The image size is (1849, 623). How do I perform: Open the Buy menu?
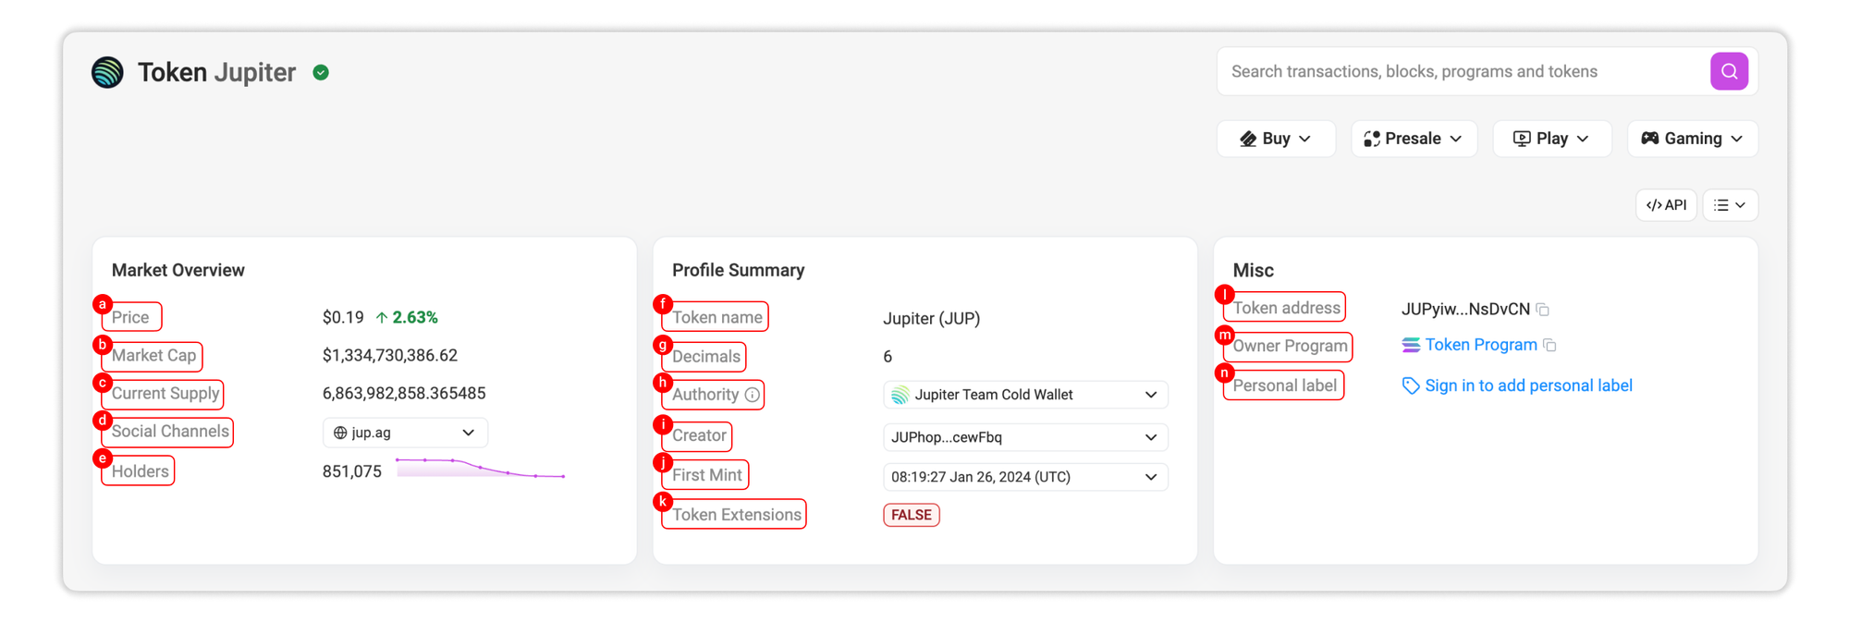[x=1275, y=139]
